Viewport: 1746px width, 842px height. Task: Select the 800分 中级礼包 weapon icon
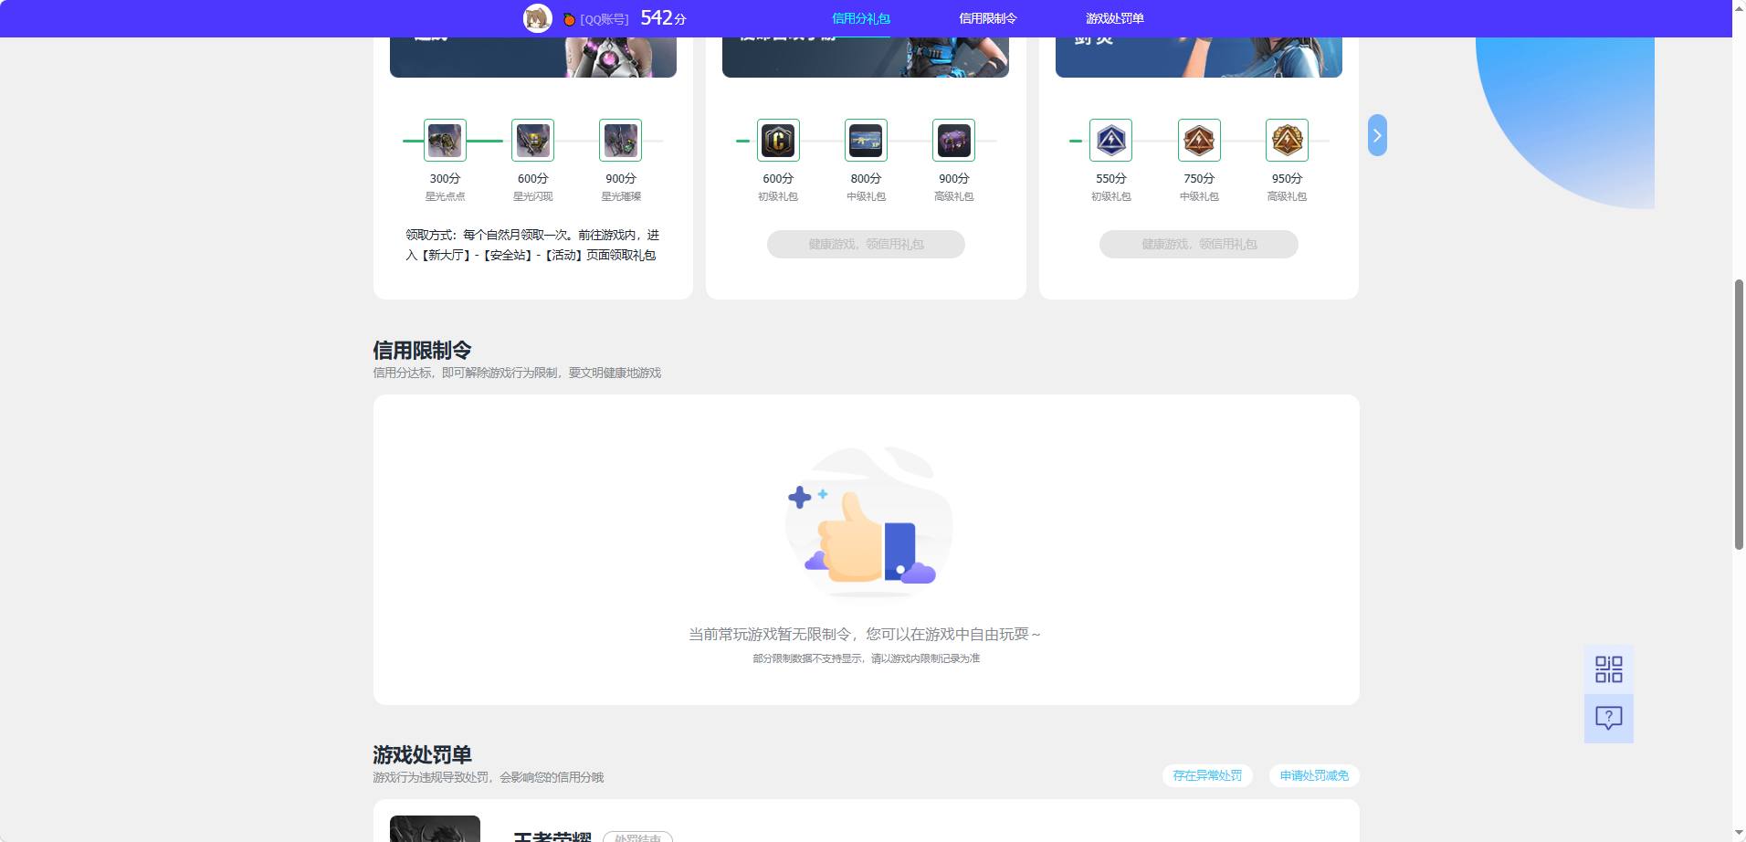click(x=866, y=141)
